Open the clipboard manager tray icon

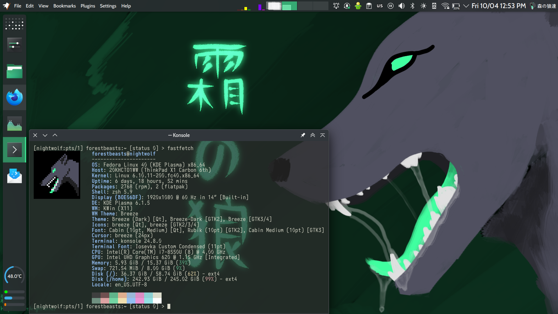tap(369, 6)
